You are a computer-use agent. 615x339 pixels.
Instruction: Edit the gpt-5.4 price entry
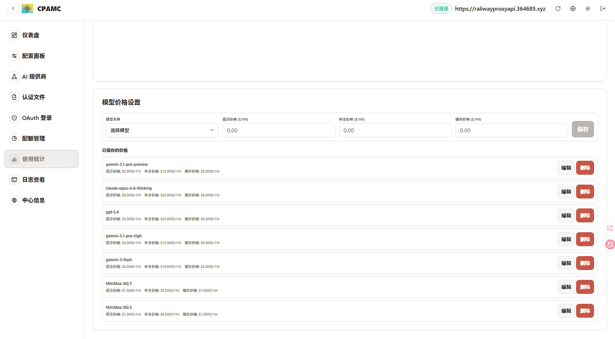pyautogui.click(x=566, y=215)
